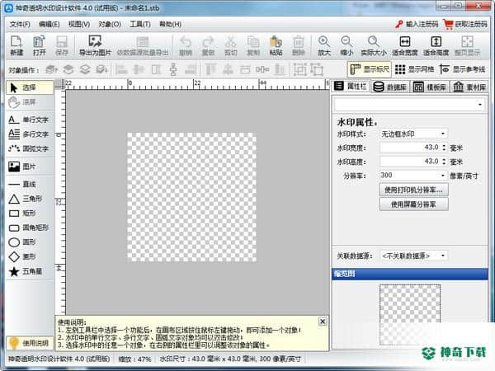Open the 帮助(H) menu
Screen dimensions: 495x371
coord(170,24)
